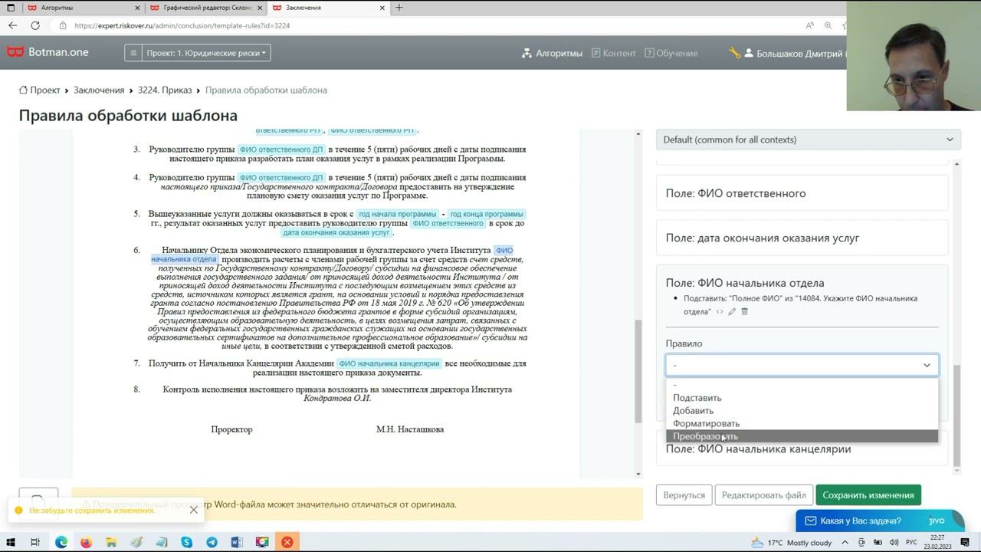Click the Редактировать файл button
The width and height of the screenshot is (981, 552).
[763, 495]
